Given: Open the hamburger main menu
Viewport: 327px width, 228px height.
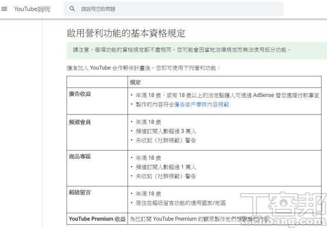Looking at the screenshot, I should click(x=4, y=9).
